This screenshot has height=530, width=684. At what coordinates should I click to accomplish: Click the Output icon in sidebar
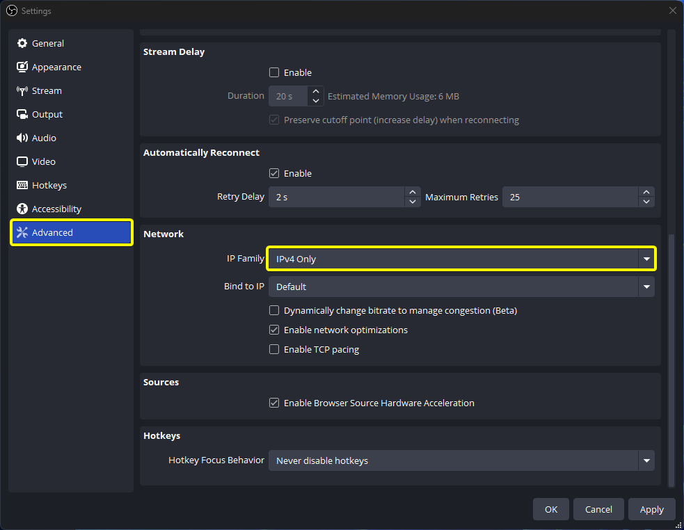tap(22, 114)
